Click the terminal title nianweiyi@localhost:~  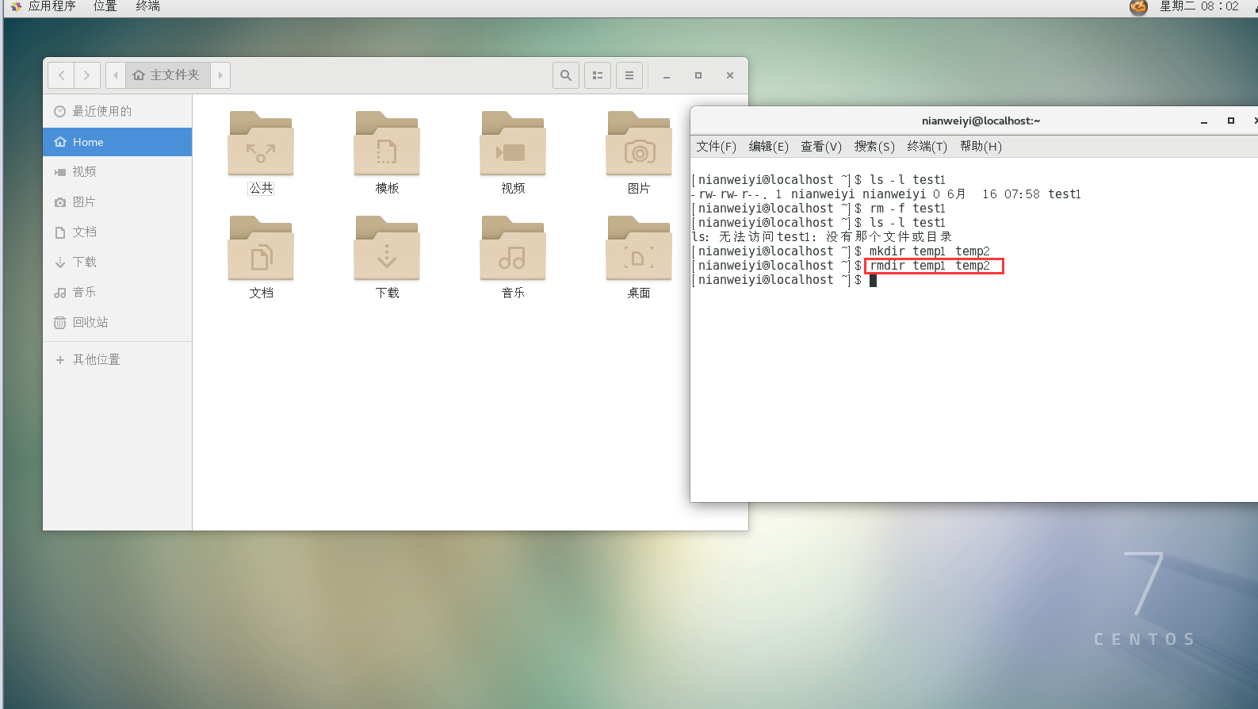tap(981, 121)
